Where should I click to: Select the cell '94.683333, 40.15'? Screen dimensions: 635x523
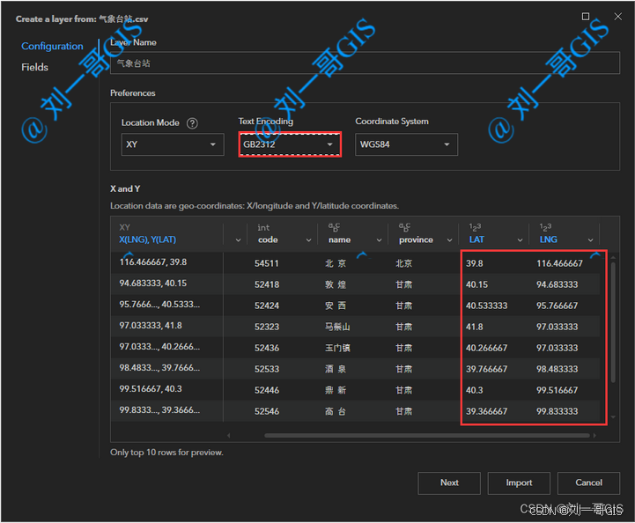(x=153, y=284)
